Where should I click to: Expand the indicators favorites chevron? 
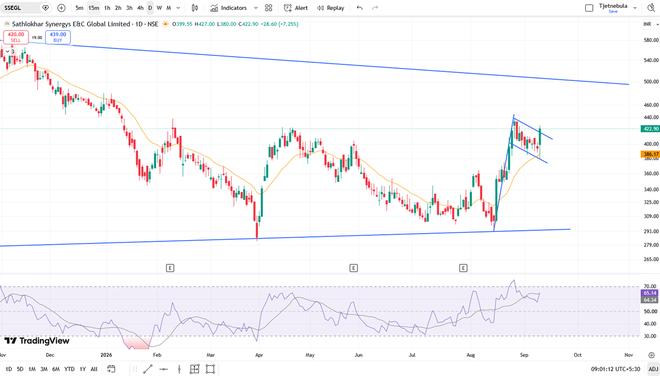tap(256, 8)
